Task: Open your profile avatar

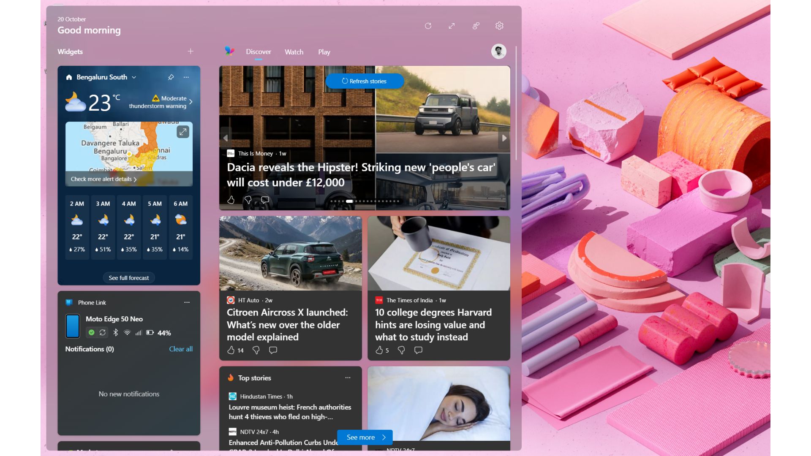Action: click(498, 51)
